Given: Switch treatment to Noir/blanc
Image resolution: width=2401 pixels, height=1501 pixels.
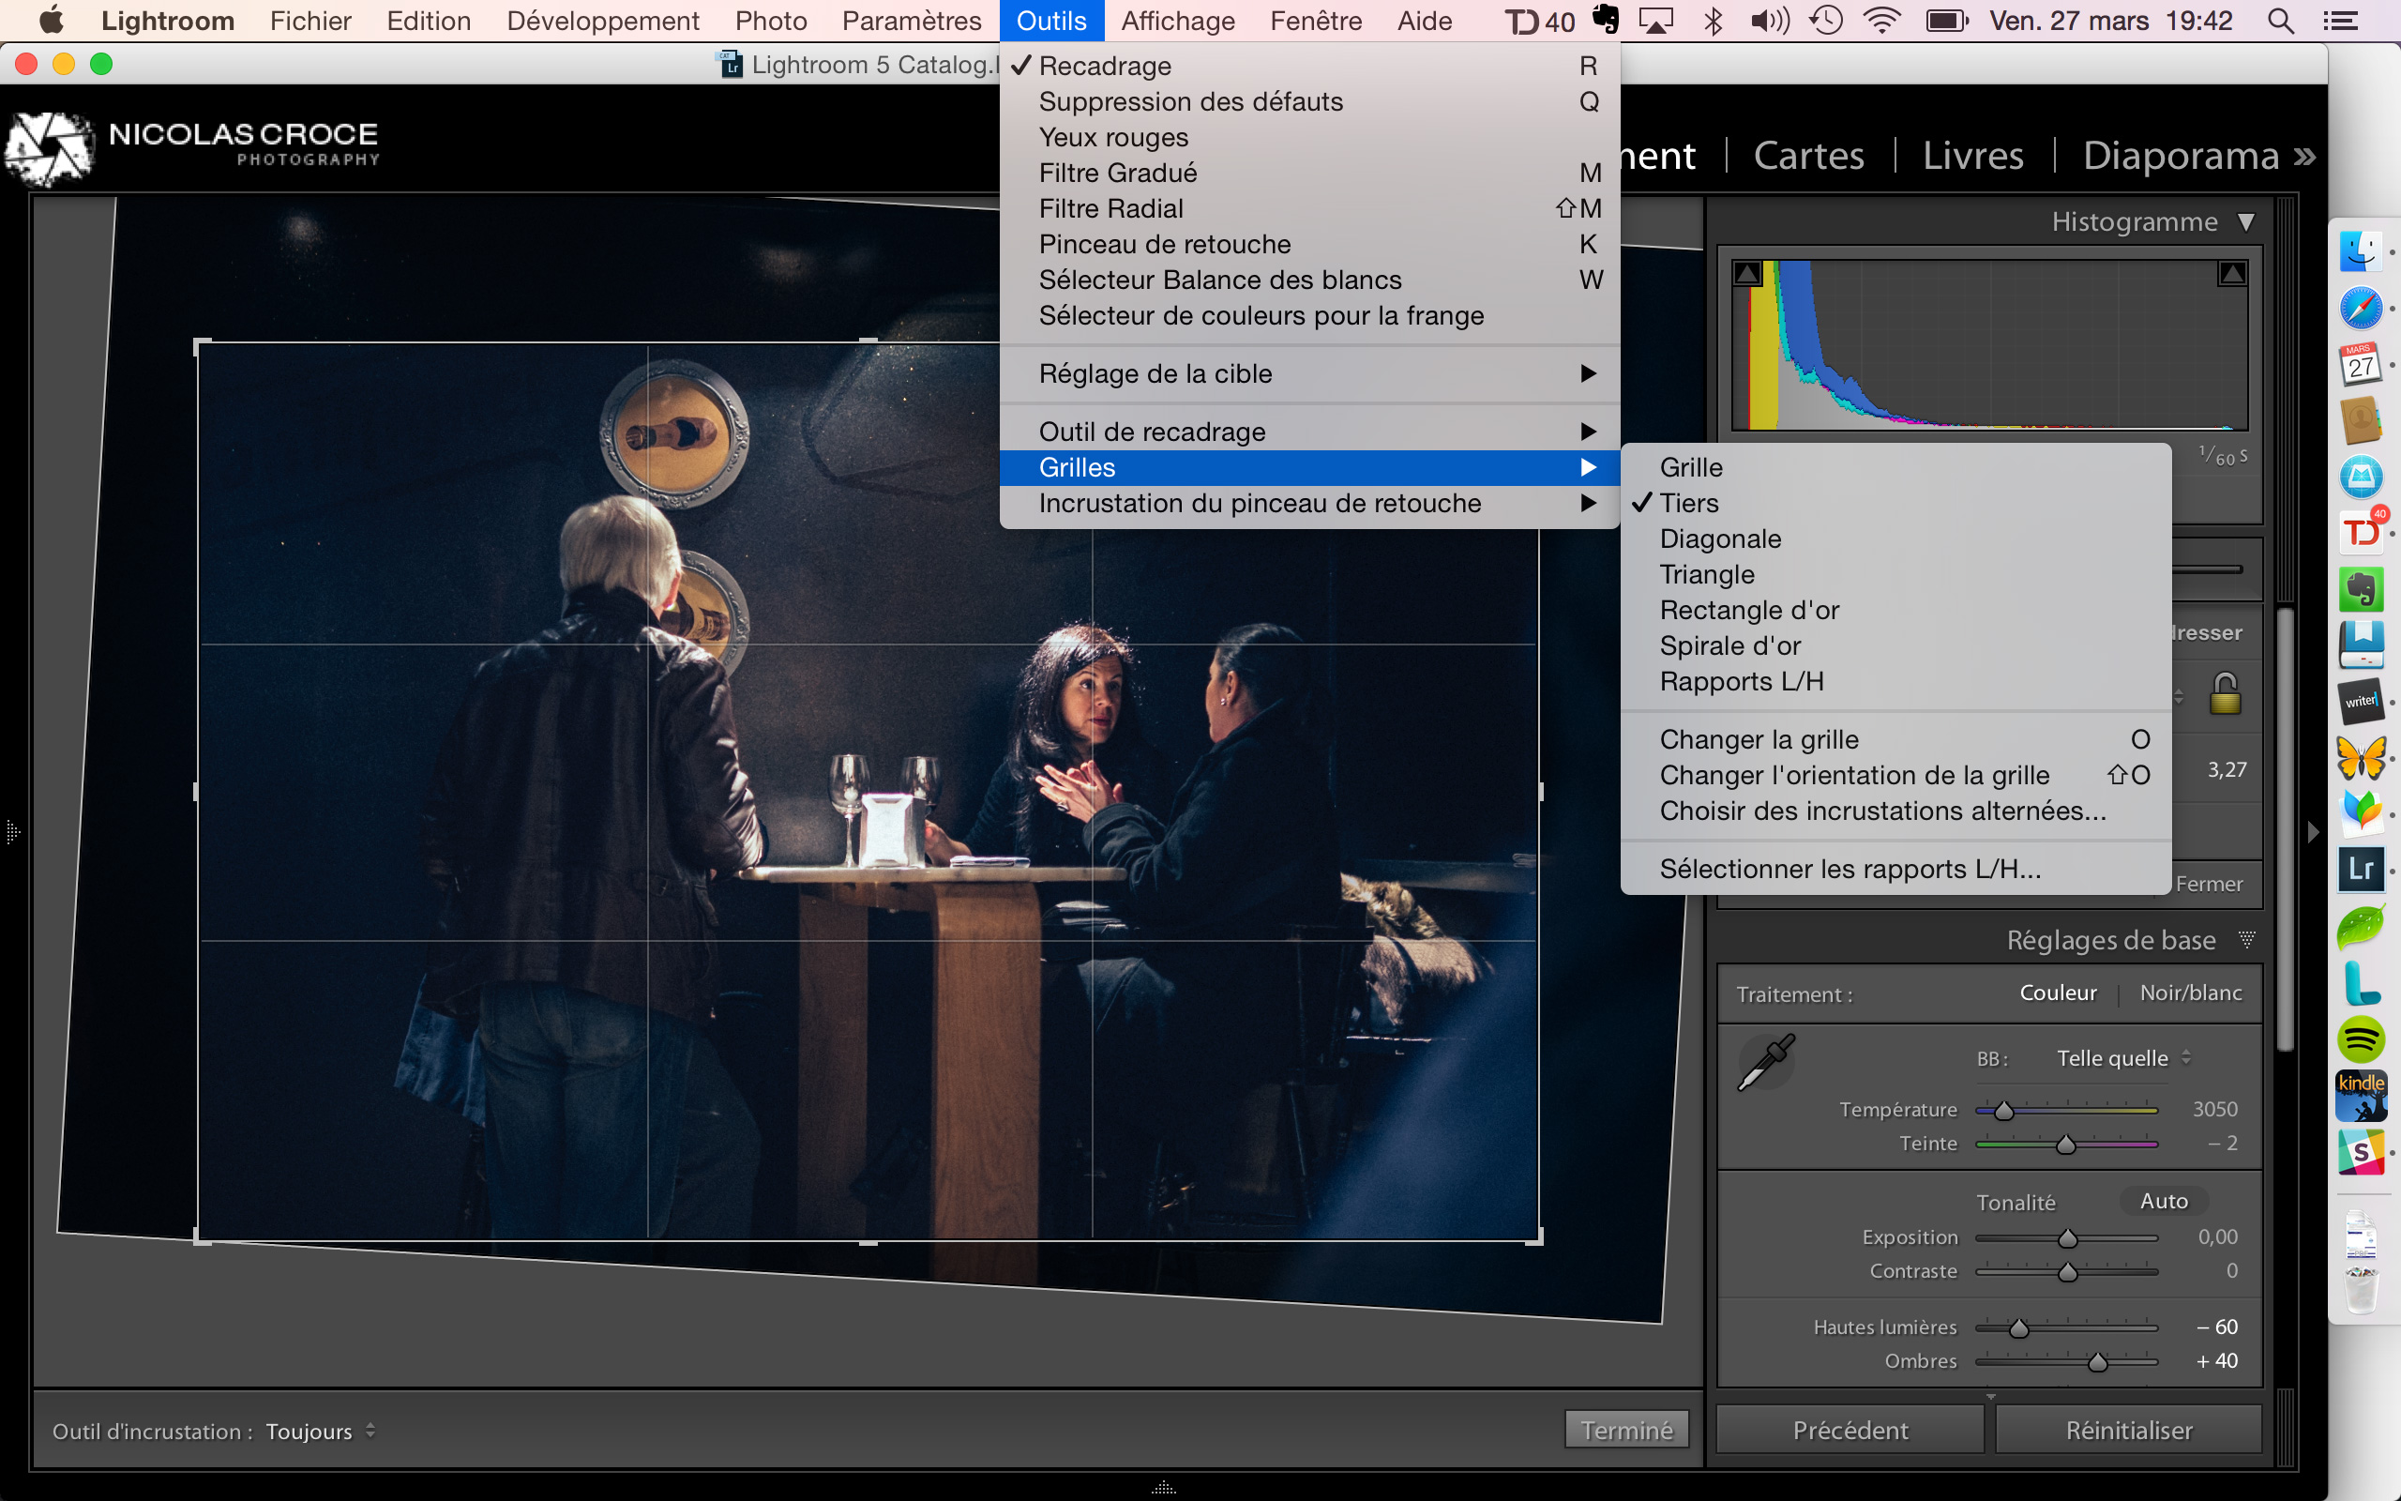Looking at the screenshot, I should [2191, 993].
